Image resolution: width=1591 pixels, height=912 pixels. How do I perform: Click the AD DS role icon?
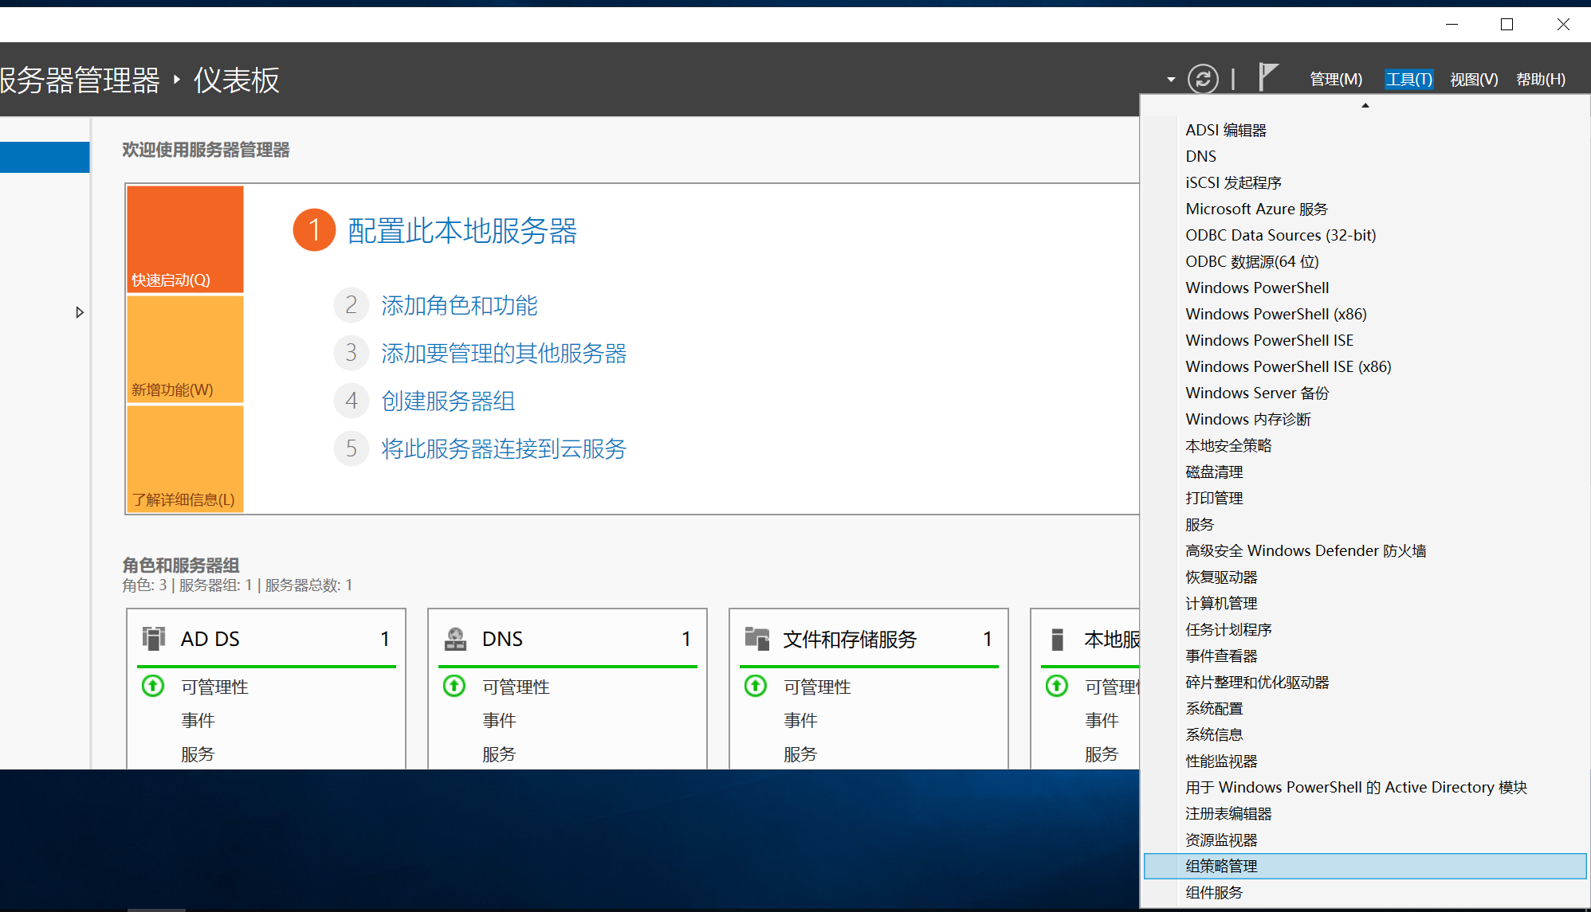click(154, 639)
